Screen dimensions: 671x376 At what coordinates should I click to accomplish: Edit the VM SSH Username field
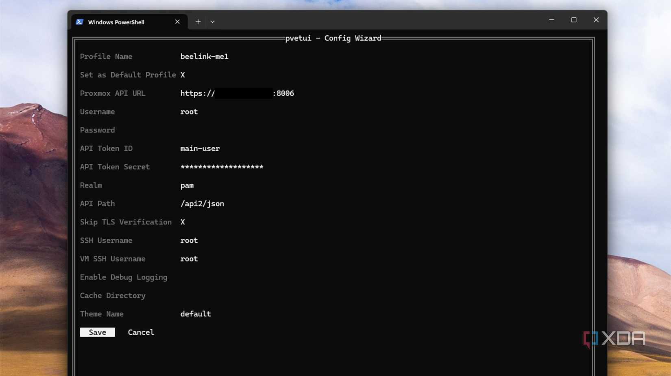189,259
